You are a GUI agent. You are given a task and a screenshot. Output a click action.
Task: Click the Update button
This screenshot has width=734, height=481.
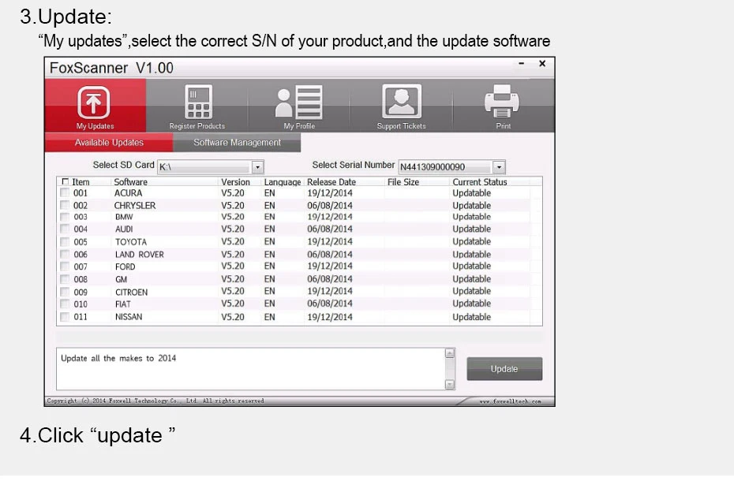504,369
